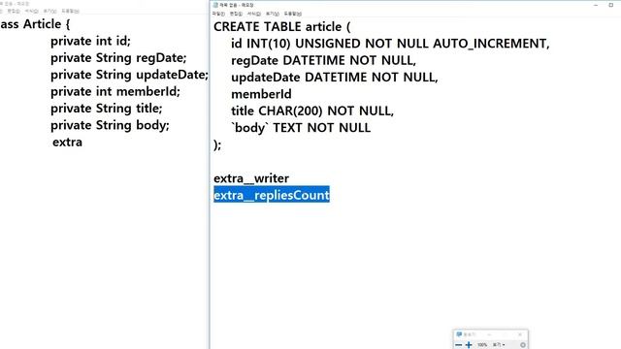This screenshot has width=621, height=349.
Task: Minimize the Magnifier window
Action: (489, 334)
